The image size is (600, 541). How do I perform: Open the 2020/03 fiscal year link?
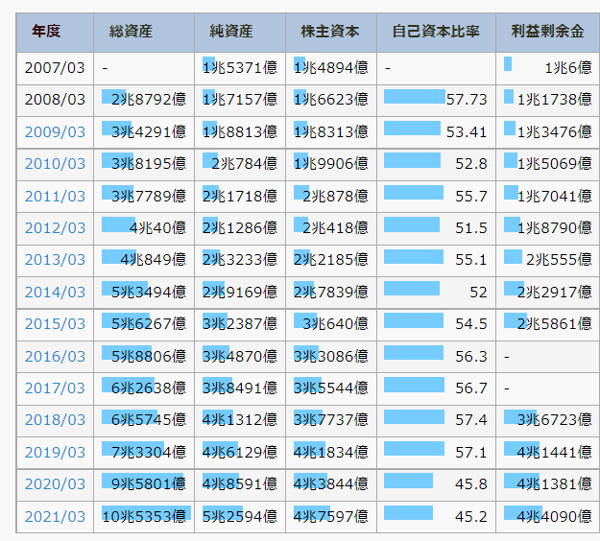55,484
